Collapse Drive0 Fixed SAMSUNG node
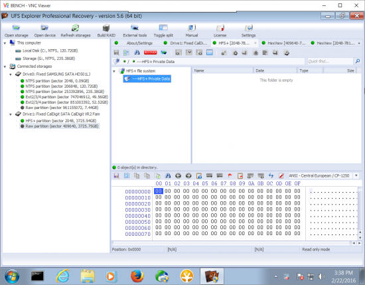The height and width of the screenshot is (285, 365). pos(11,74)
